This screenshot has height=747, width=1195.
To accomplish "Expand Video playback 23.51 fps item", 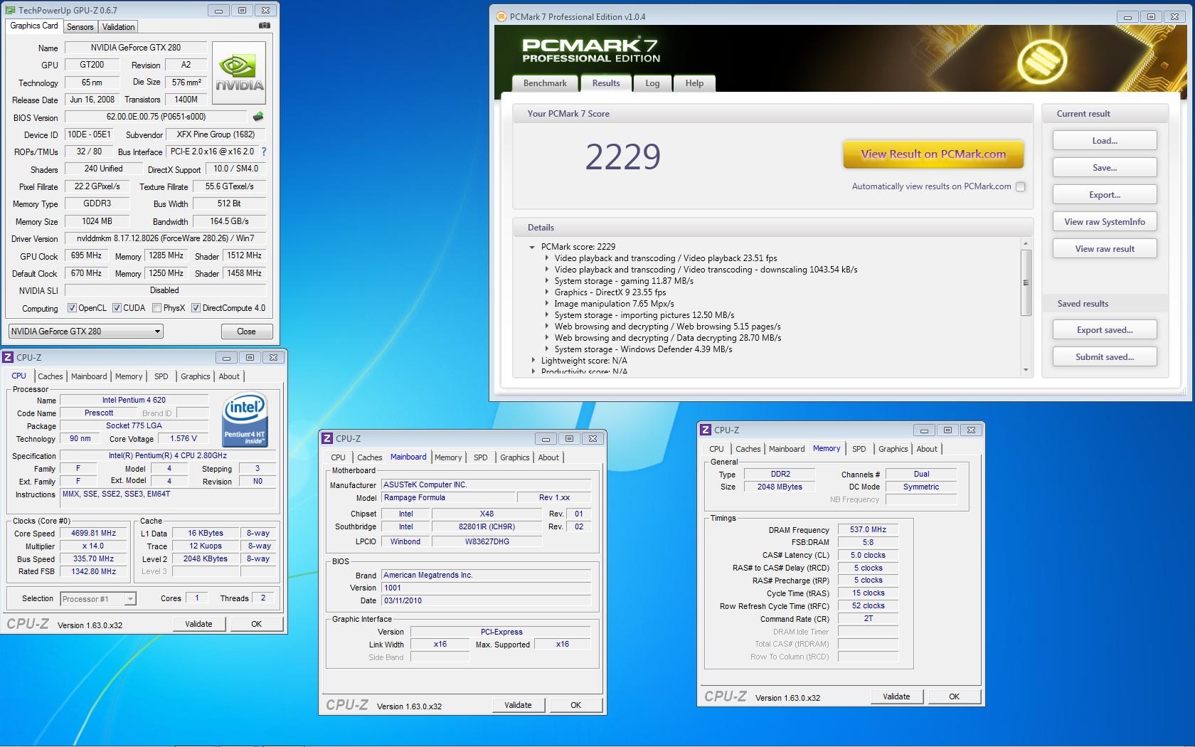I will click(546, 258).
